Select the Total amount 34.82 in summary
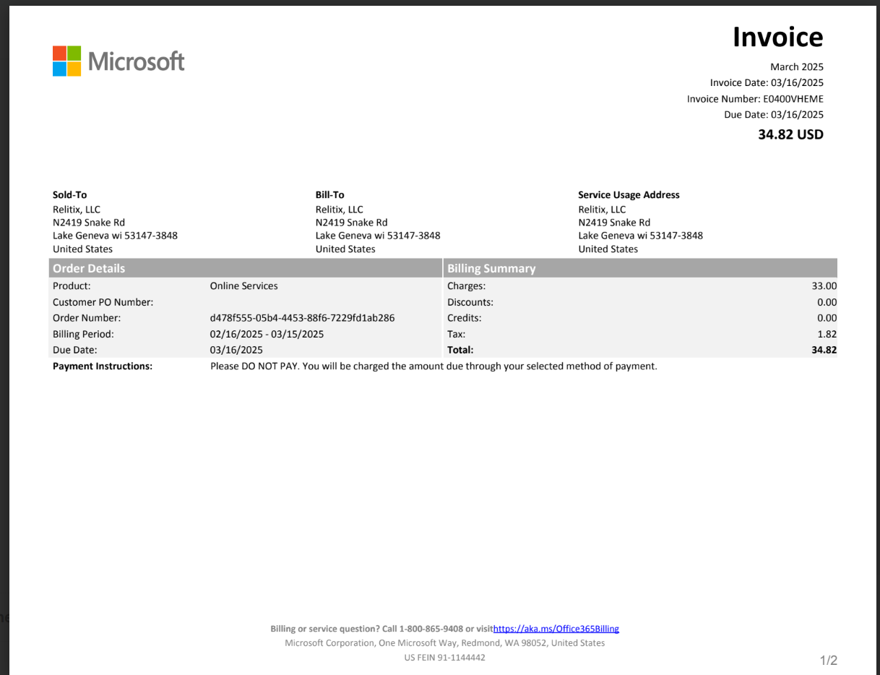 (x=824, y=350)
